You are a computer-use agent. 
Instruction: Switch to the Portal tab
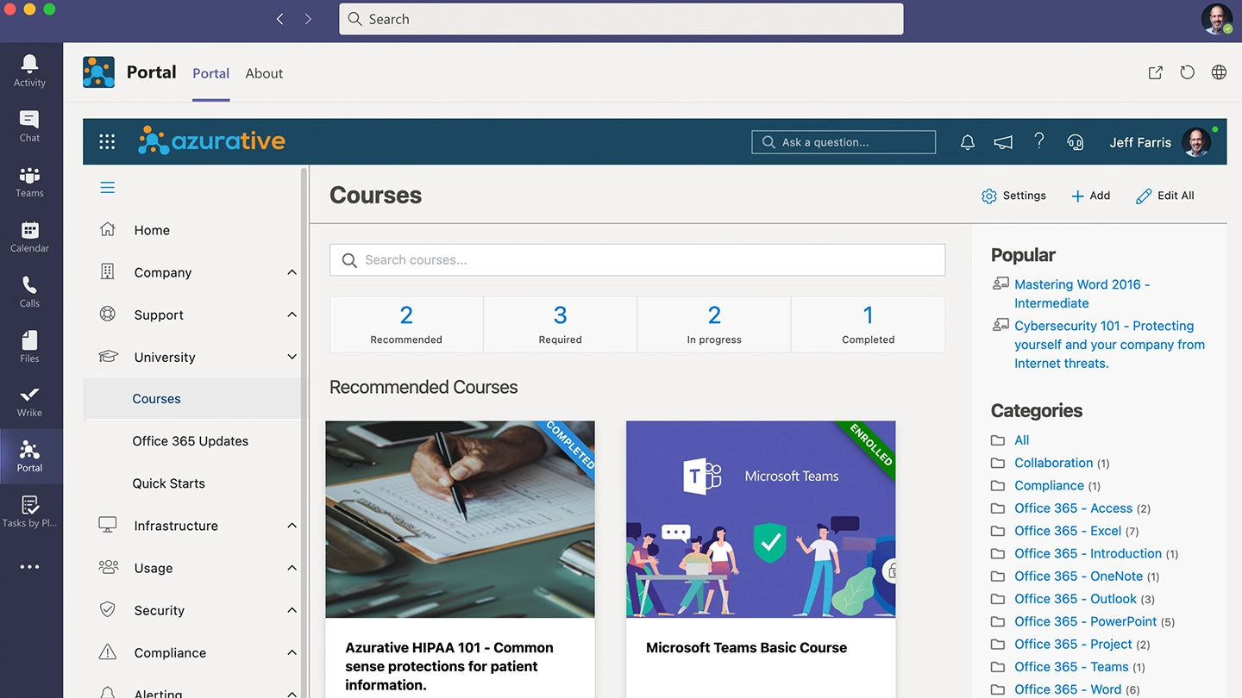(210, 73)
